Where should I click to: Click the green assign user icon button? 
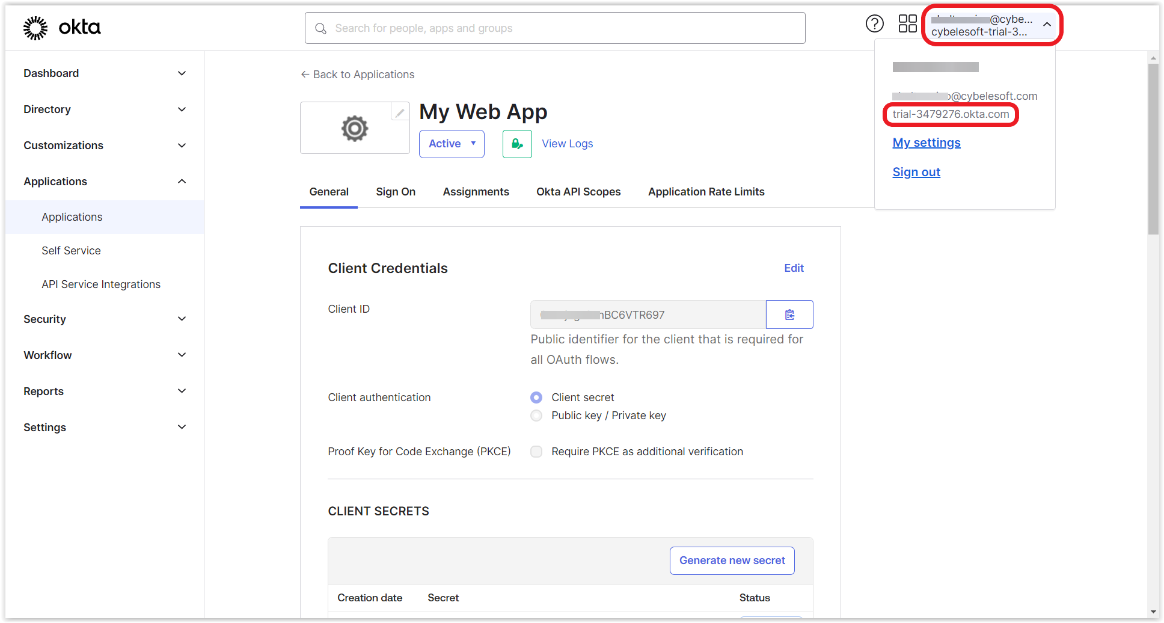[x=517, y=144]
